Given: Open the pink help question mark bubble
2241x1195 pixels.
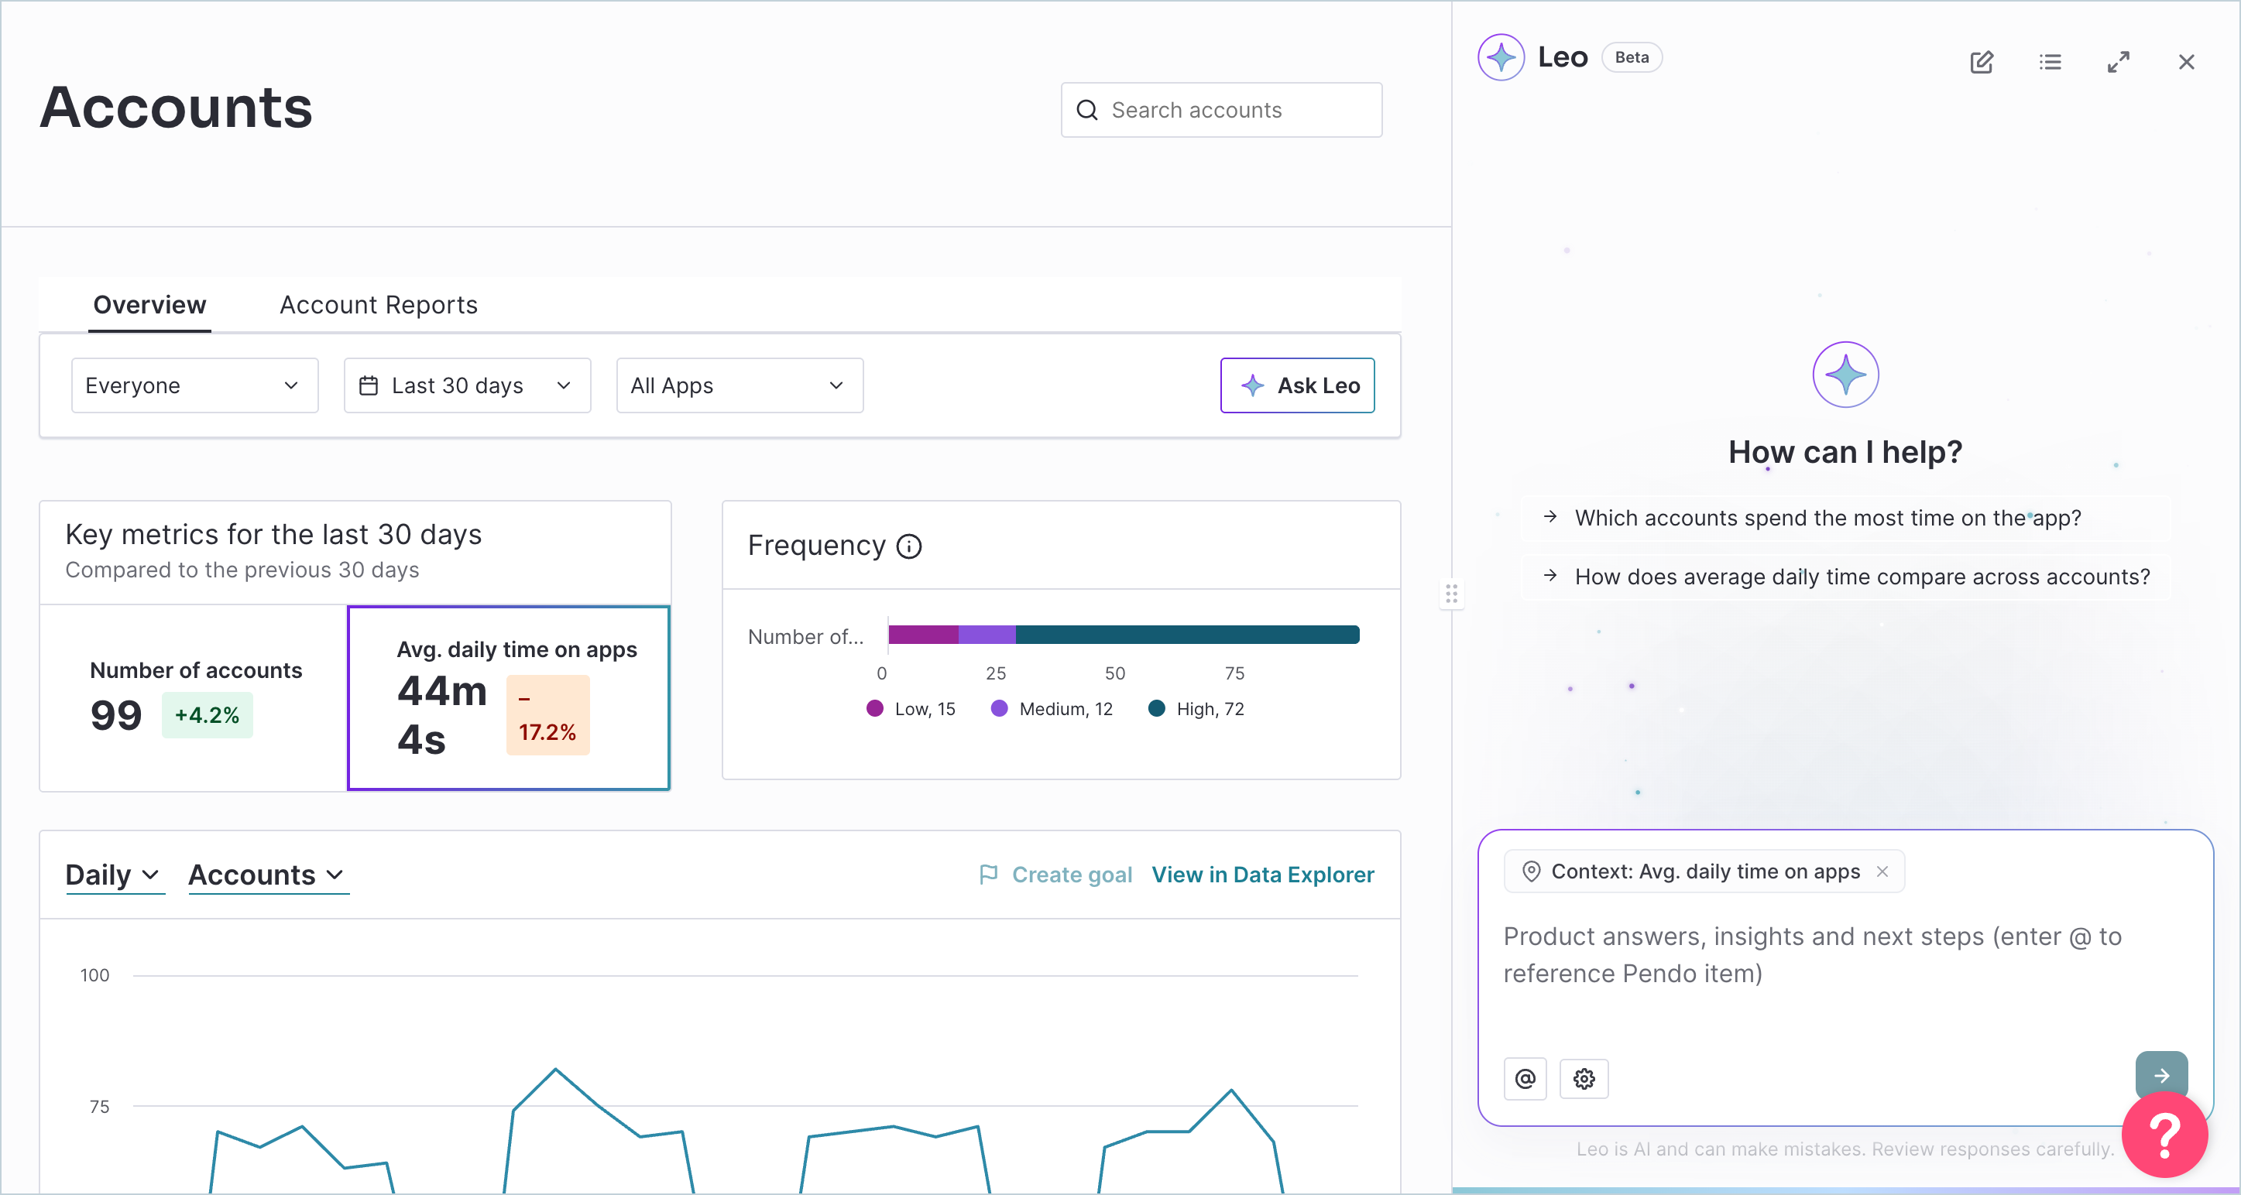Looking at the screenshot, I should (x=2164, y=1134).
